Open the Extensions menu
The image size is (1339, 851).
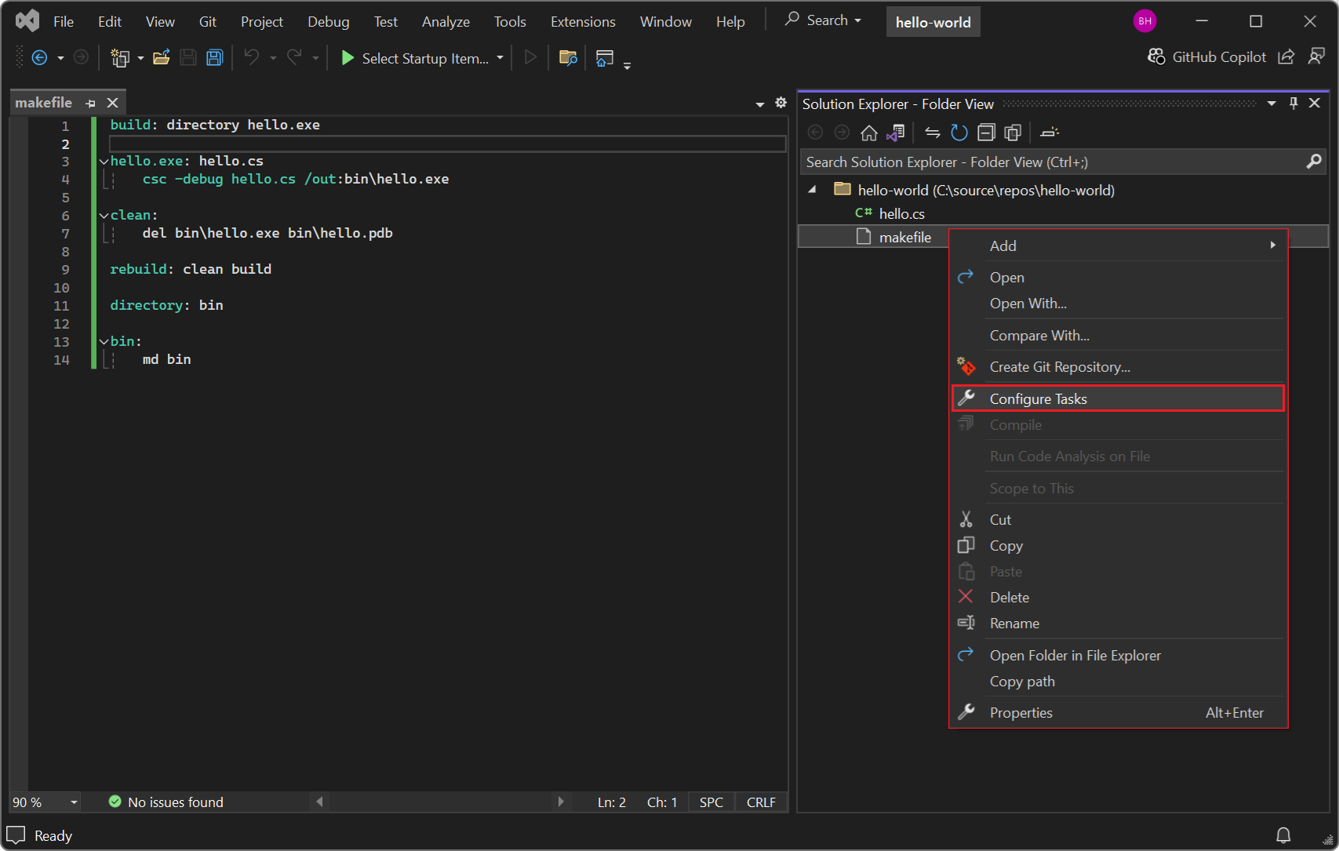tap(583, 21)
